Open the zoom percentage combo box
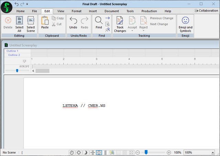This screenshot has height=156, width=220. (x=213, y=153)
